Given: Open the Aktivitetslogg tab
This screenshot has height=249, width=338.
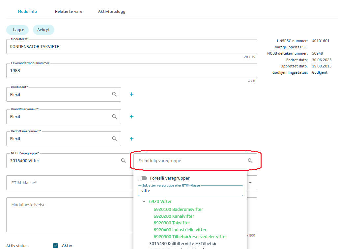Looking at the screenshot, I should tap(112, 12).
